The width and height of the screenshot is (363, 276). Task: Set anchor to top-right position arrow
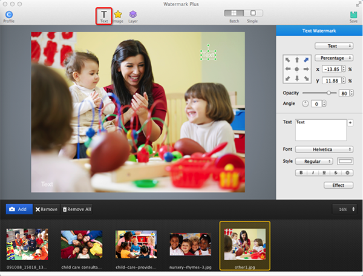pos(306,59)
